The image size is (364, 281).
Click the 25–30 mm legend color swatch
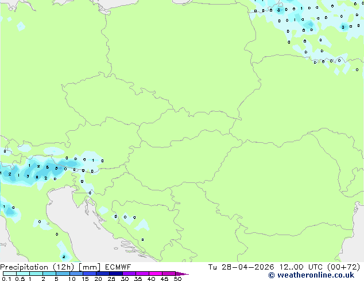(115, 274)
